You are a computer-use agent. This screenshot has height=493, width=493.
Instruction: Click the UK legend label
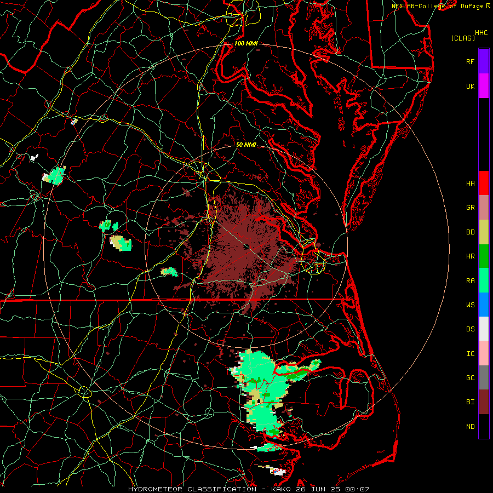(x=470, y=86)
